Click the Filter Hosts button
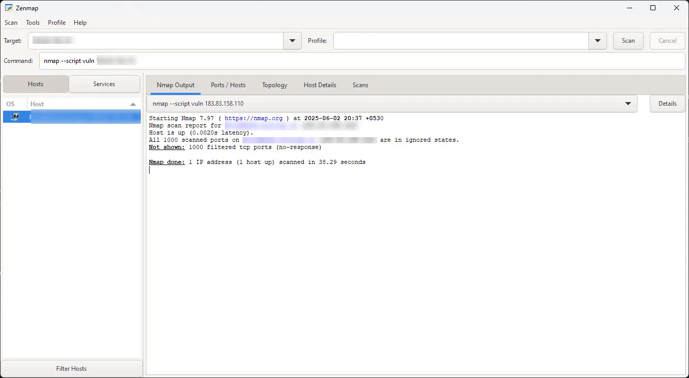Screen dimensions: 689x378 click(72, 369)
